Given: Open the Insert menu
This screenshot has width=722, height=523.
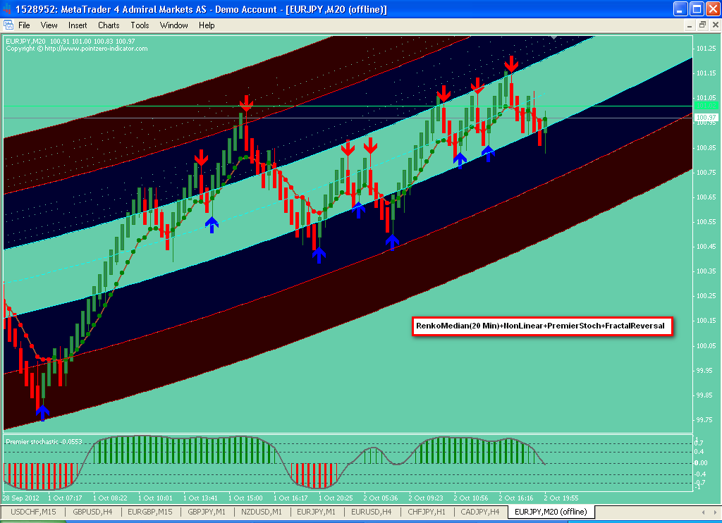Looking at the screenshot, I should pos(78,25).
